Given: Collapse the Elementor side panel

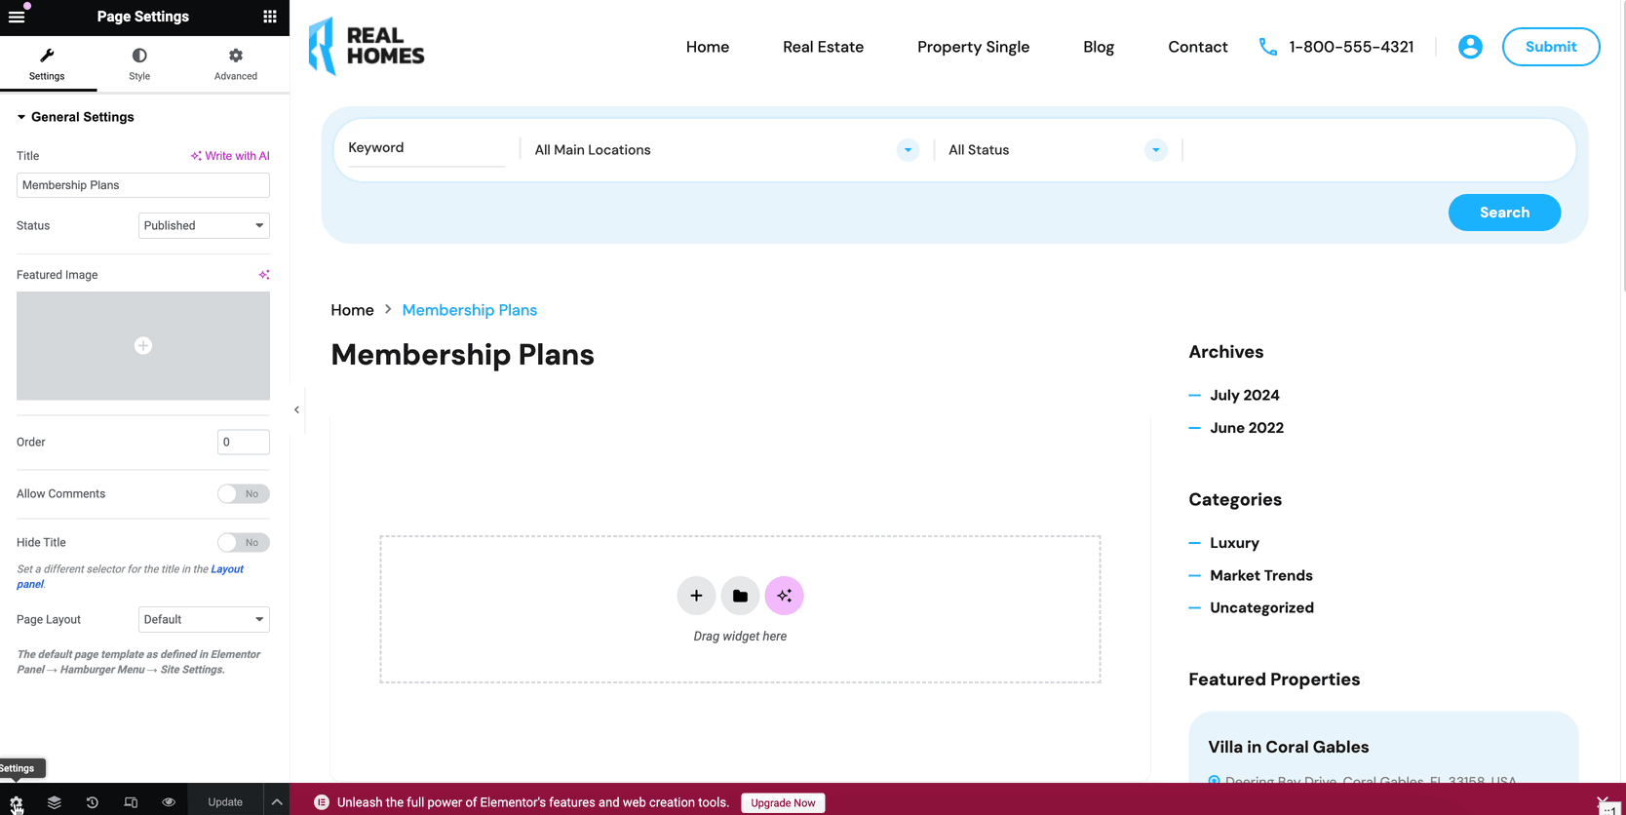Looking at the screenshot, I should pyautogui.click(x=296, y=410).
